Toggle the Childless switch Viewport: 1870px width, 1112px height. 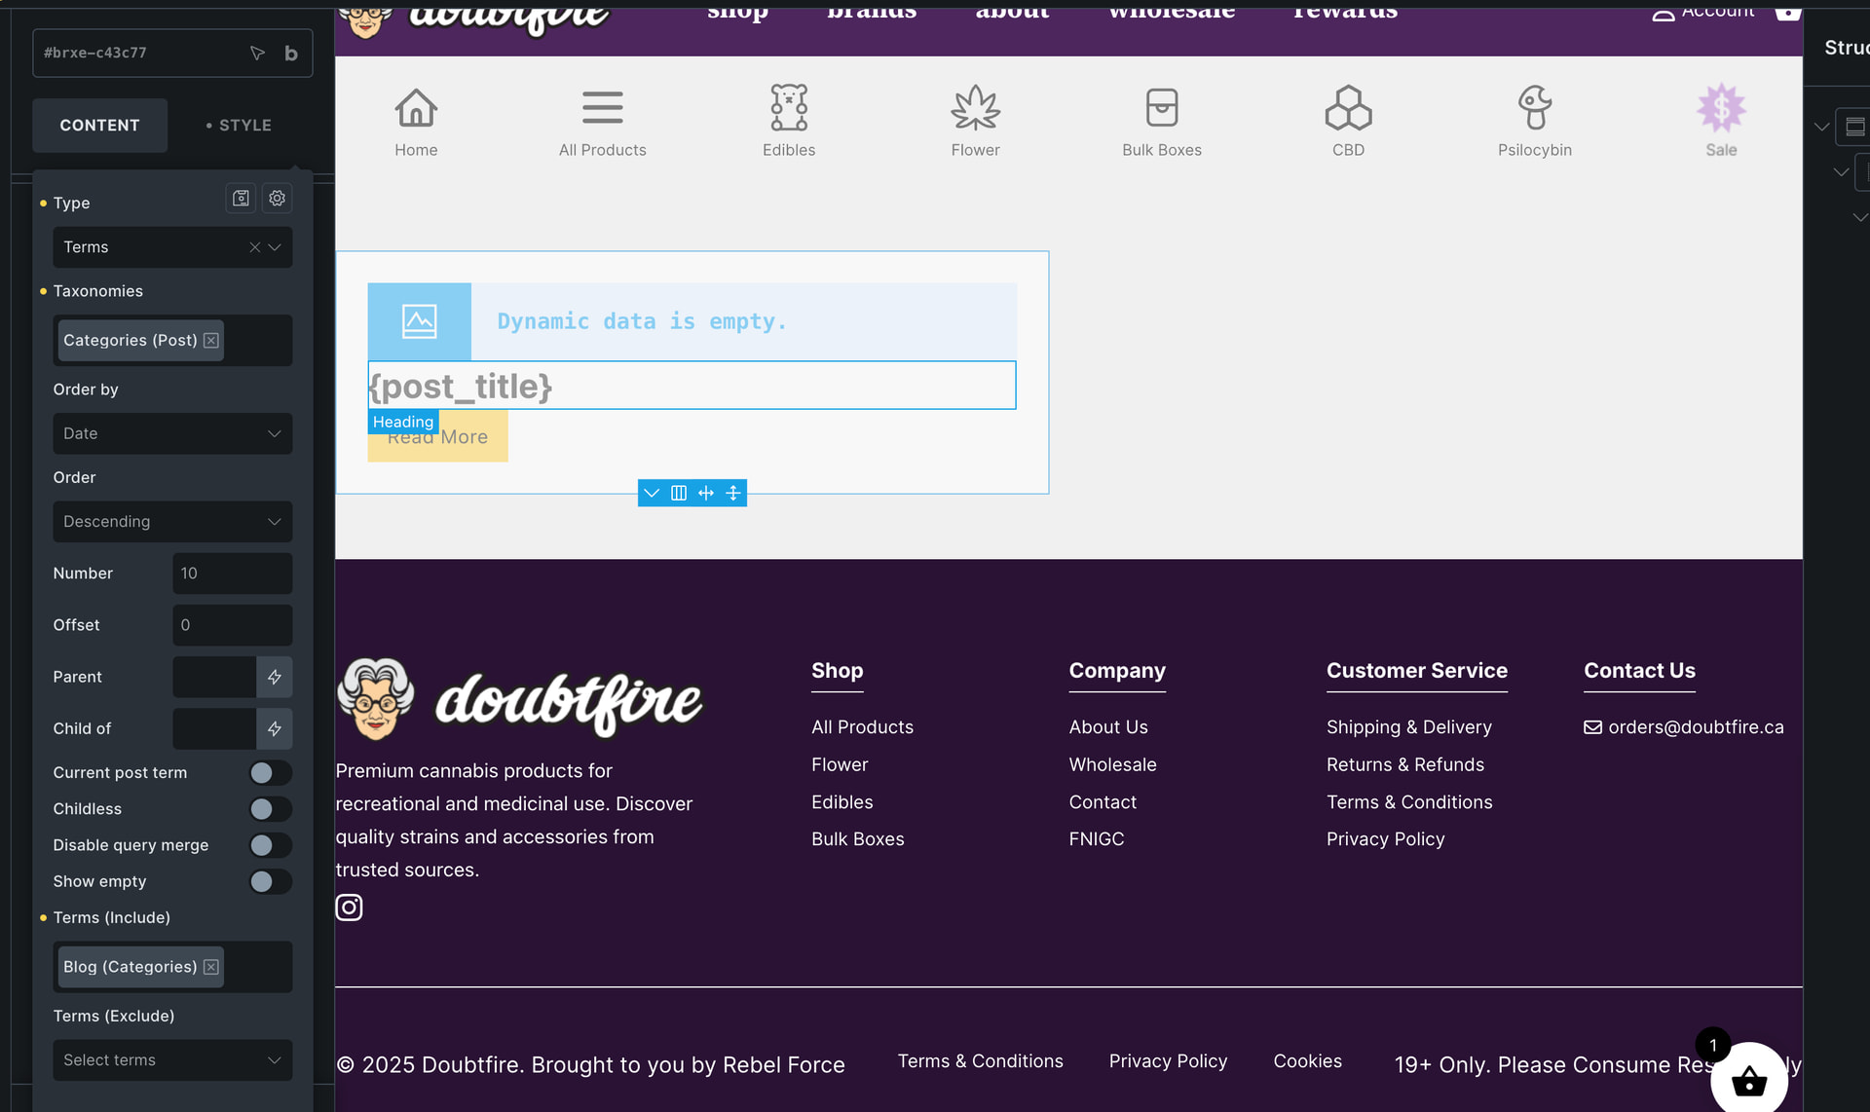pyautogui.click(x=270, y=809)
